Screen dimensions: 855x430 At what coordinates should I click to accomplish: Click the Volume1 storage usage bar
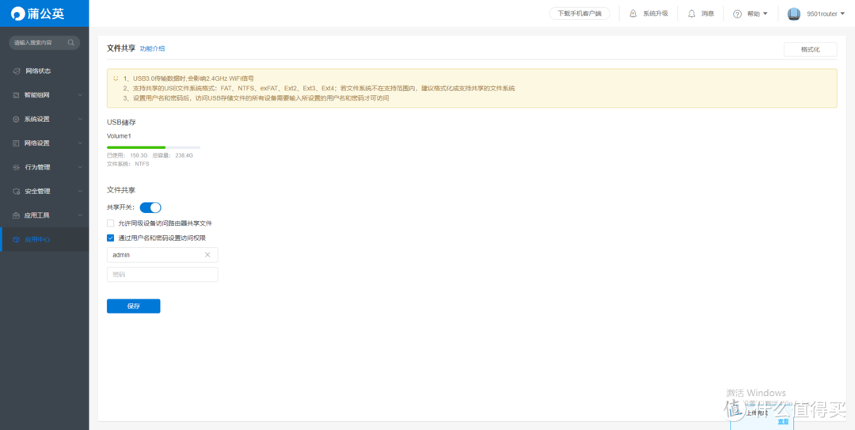tap(154, 147)
